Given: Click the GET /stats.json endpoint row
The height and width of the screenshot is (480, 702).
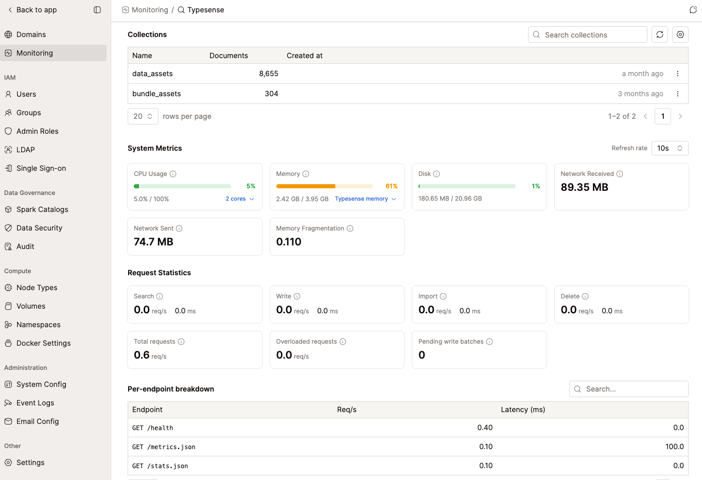Looking at the screenshot, I should (x=408, y=466).
